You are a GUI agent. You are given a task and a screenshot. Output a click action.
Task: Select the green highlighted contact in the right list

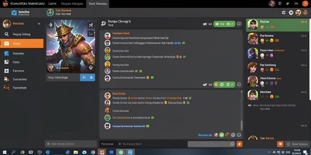pos(278,25)
